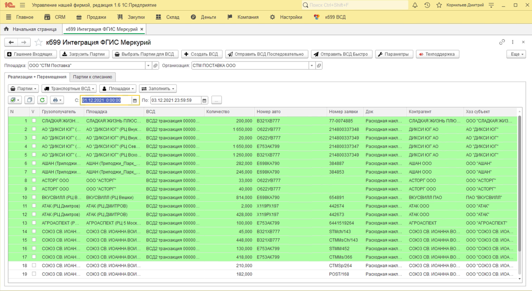Image resolution: width=532 pixels, height=291 pixels.
Task: Open the print icon dropdown
Action: coord(57,100)
